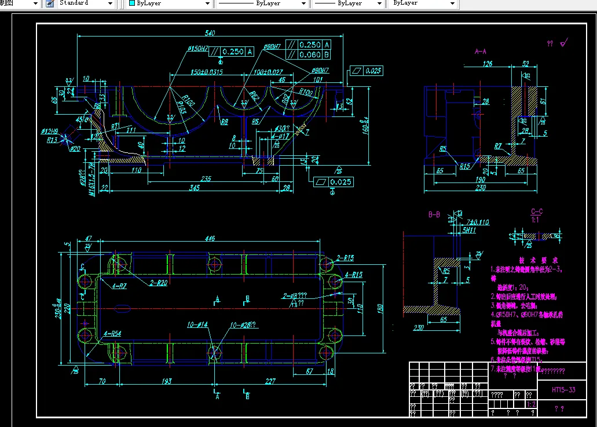Select the ø150H7 bore callout
Viewport: 597px width, 427px height.
tap(198, 49)
